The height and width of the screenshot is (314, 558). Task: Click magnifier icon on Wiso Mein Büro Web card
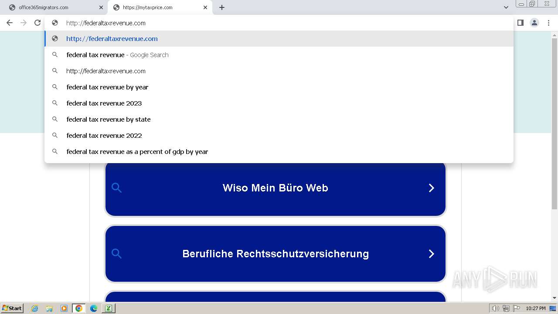coord(116,188)
